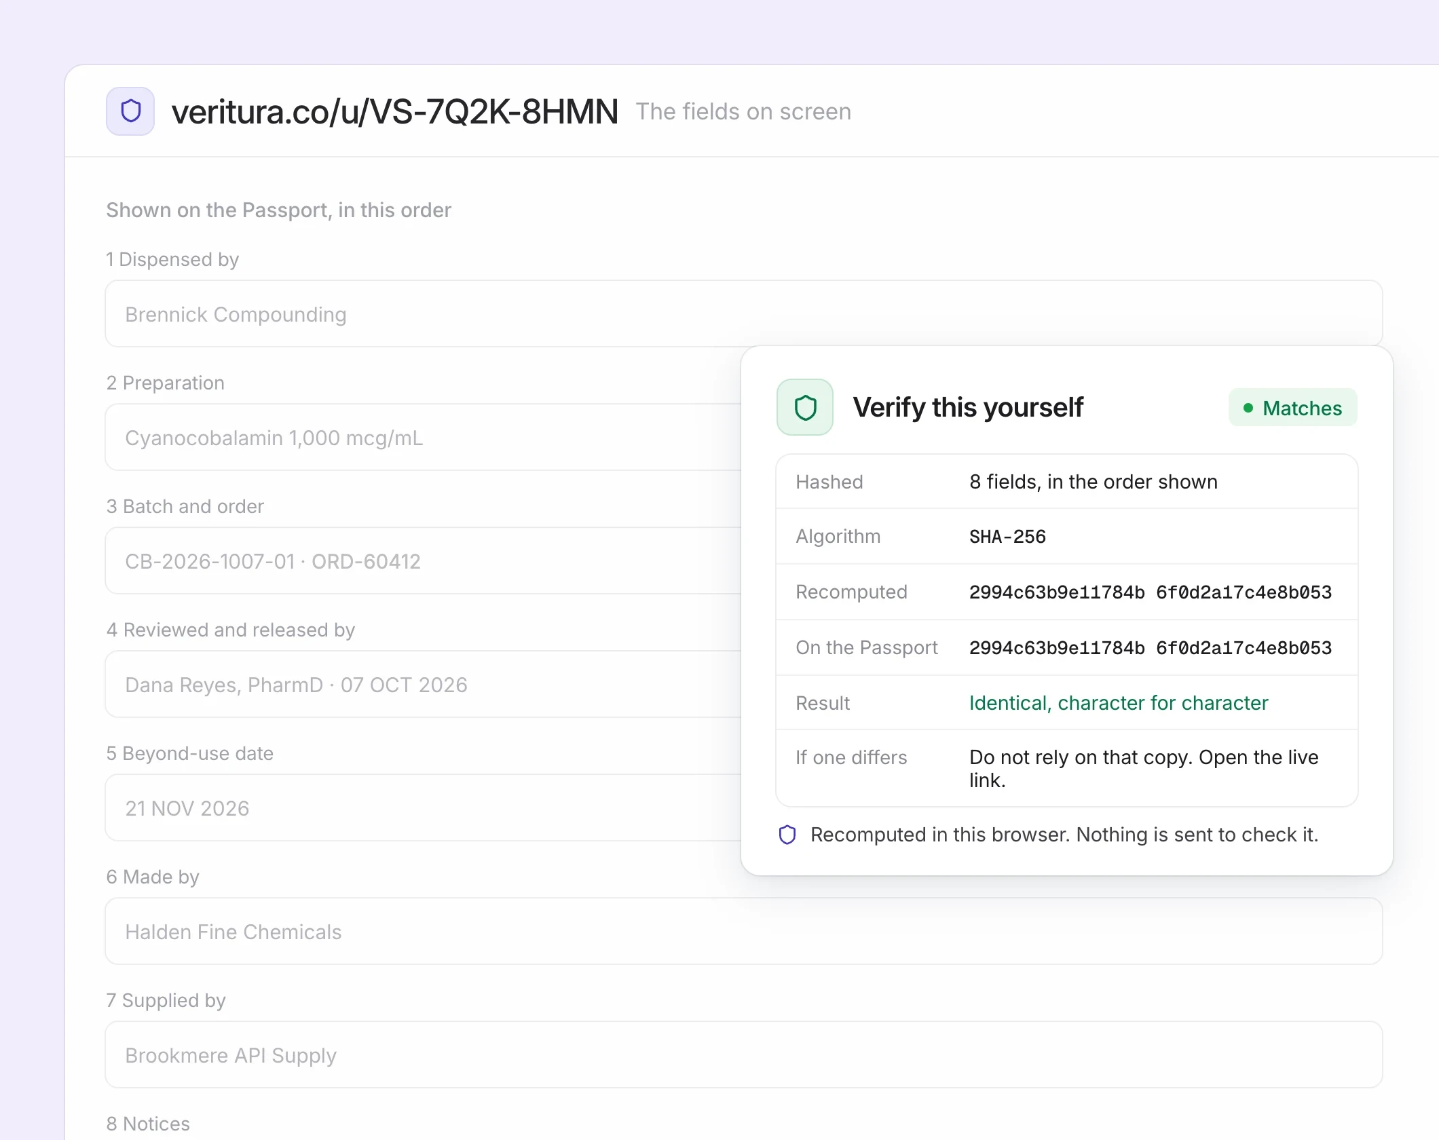The height and width of the screenshot is (1140, 1439).
Task: Click the green Matches status badge
Action: tap(1292, 408)
